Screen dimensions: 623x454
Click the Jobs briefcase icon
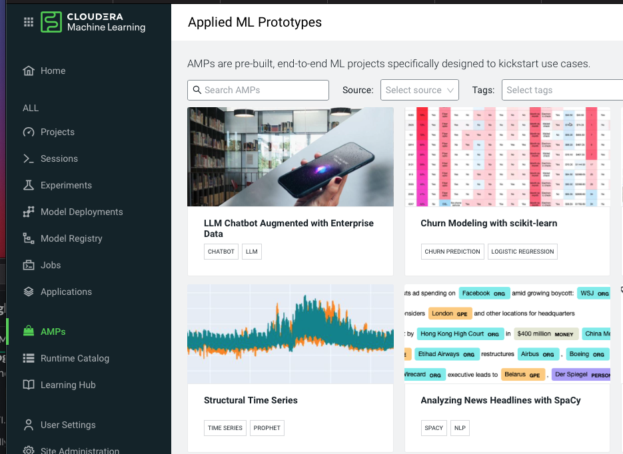click(28, 265)
